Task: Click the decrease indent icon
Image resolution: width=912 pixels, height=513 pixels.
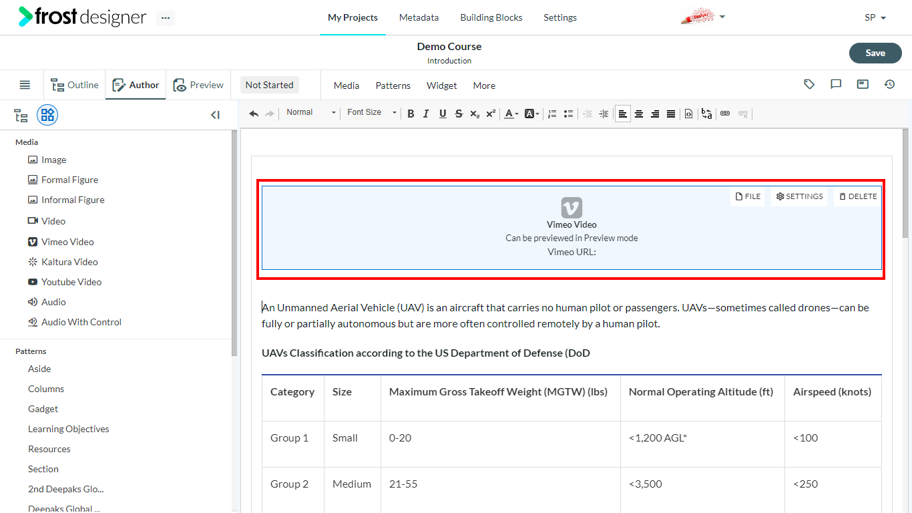Action: pos(588,114)
